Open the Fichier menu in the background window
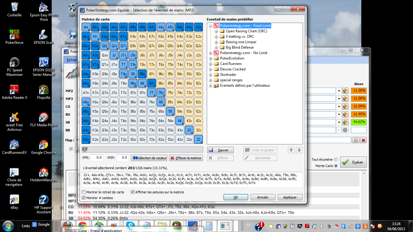413x232 pixels. point(72,60)
